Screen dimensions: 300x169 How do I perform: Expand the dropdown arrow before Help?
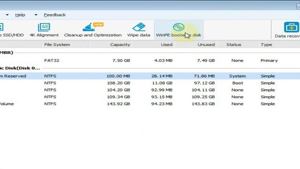[7, 15]
